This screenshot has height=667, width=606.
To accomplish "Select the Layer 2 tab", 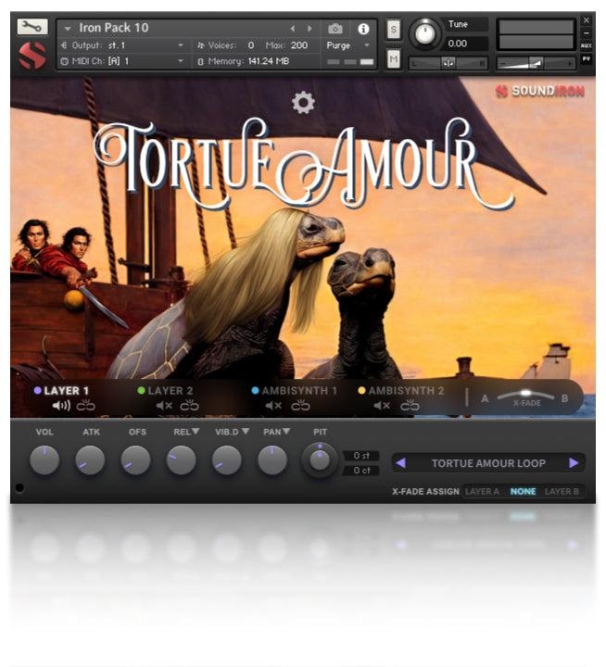I will (x=170, y=391).
